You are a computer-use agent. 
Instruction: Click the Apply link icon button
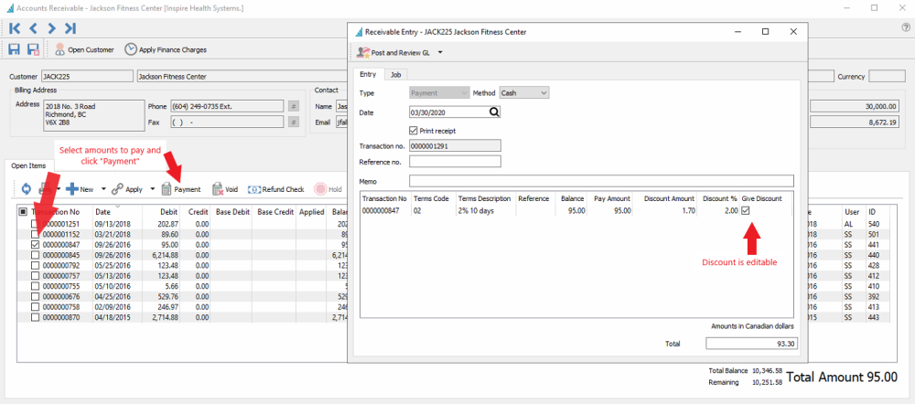pos(126,189)
